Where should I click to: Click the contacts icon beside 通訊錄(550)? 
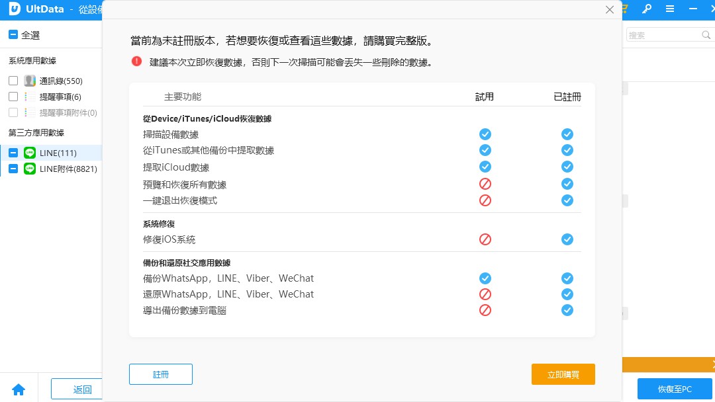point(30,81)
